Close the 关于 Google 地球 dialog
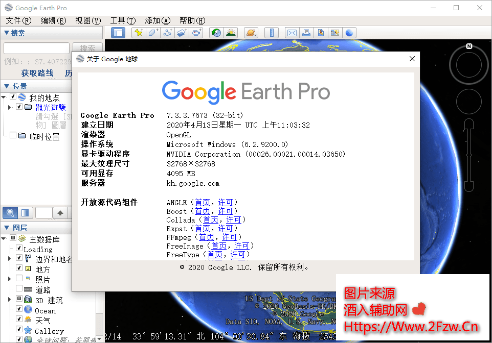 (x=412, y=59)
